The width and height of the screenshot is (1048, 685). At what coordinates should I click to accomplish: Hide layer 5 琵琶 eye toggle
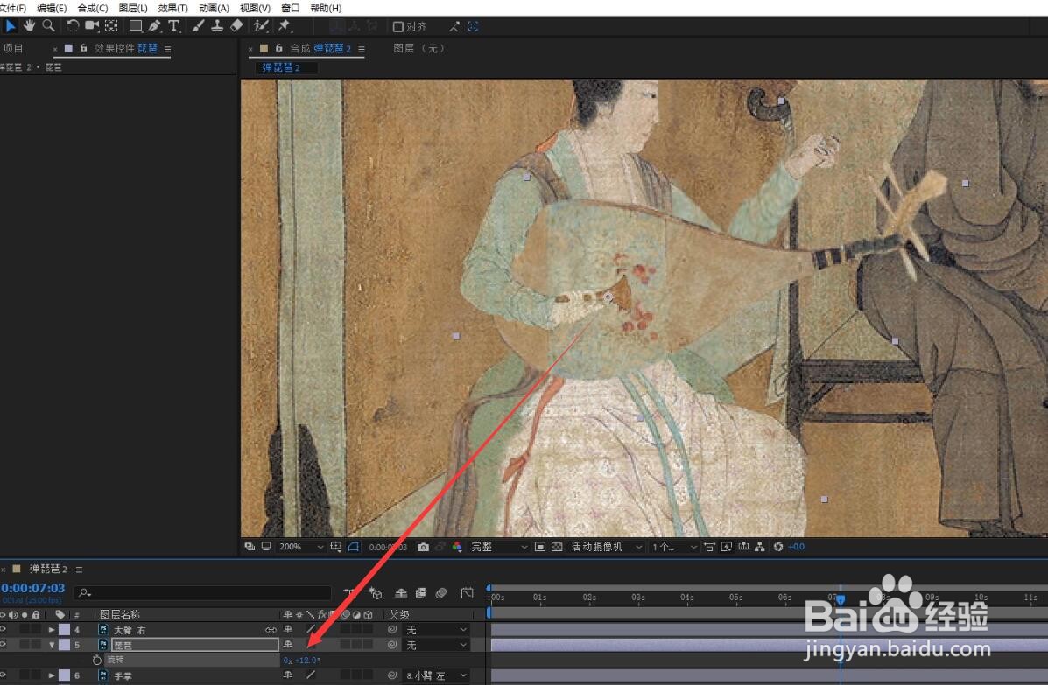click(3, 645)
